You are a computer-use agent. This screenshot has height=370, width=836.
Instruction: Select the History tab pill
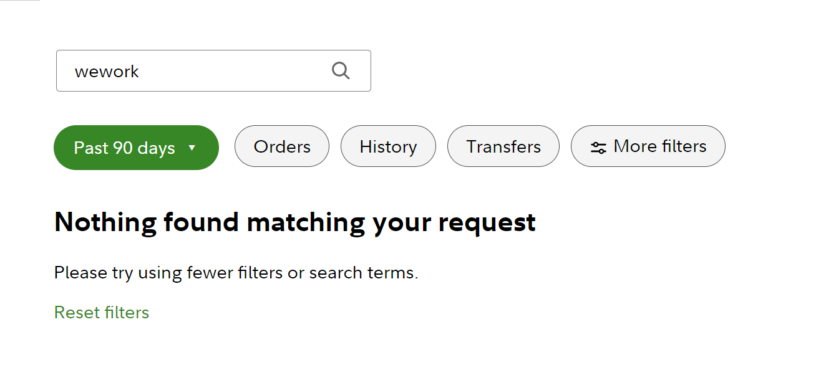click(388, 146)
